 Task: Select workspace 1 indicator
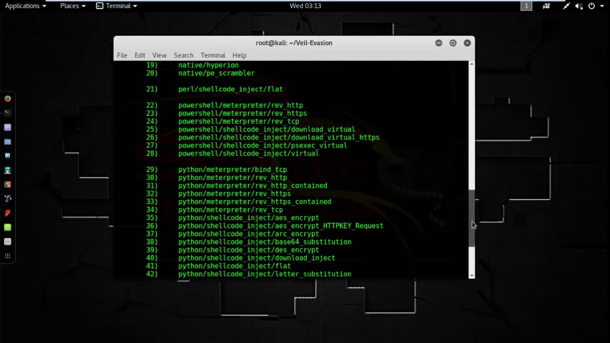pos(526,6)
